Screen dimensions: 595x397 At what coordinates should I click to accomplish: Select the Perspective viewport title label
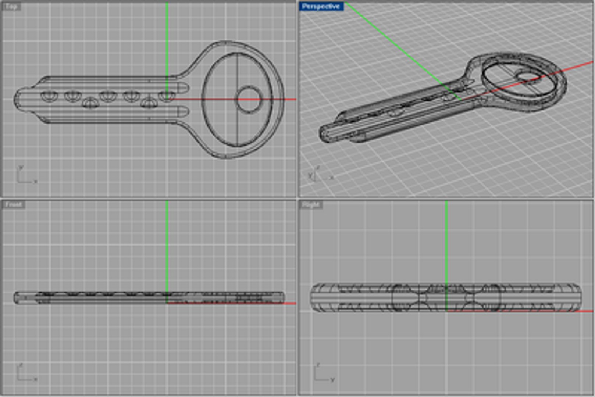[x=321, y=6]
